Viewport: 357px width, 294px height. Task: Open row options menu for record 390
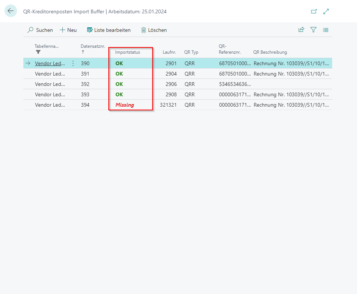73,63
